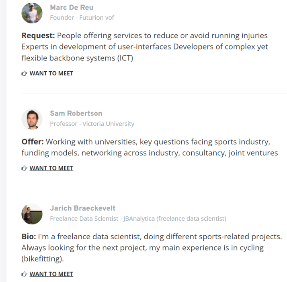
Task: Click the running injuries request paragraph
Action: pyautogui.click(x=145, y=47)
